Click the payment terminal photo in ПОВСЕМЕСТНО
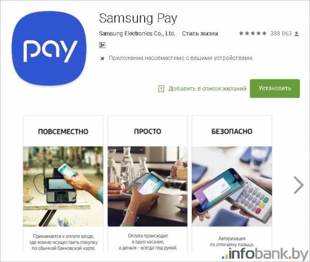The height and width of the screenshot is (262, 310). (63, 187)
